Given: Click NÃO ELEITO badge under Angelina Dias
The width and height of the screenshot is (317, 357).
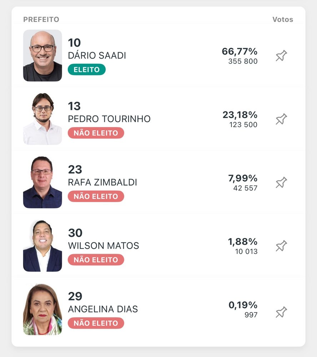Looking at the screenshot, I should coord(96,323).
